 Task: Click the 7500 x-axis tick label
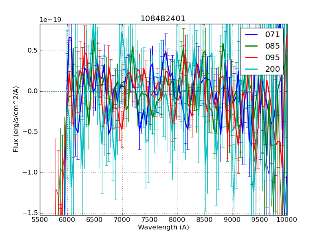pos(150,220)
